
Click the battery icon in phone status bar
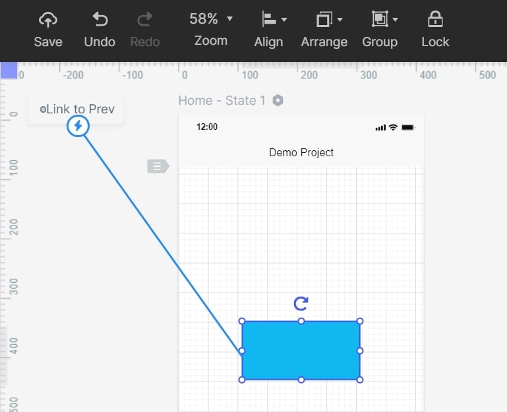point(407,127)
